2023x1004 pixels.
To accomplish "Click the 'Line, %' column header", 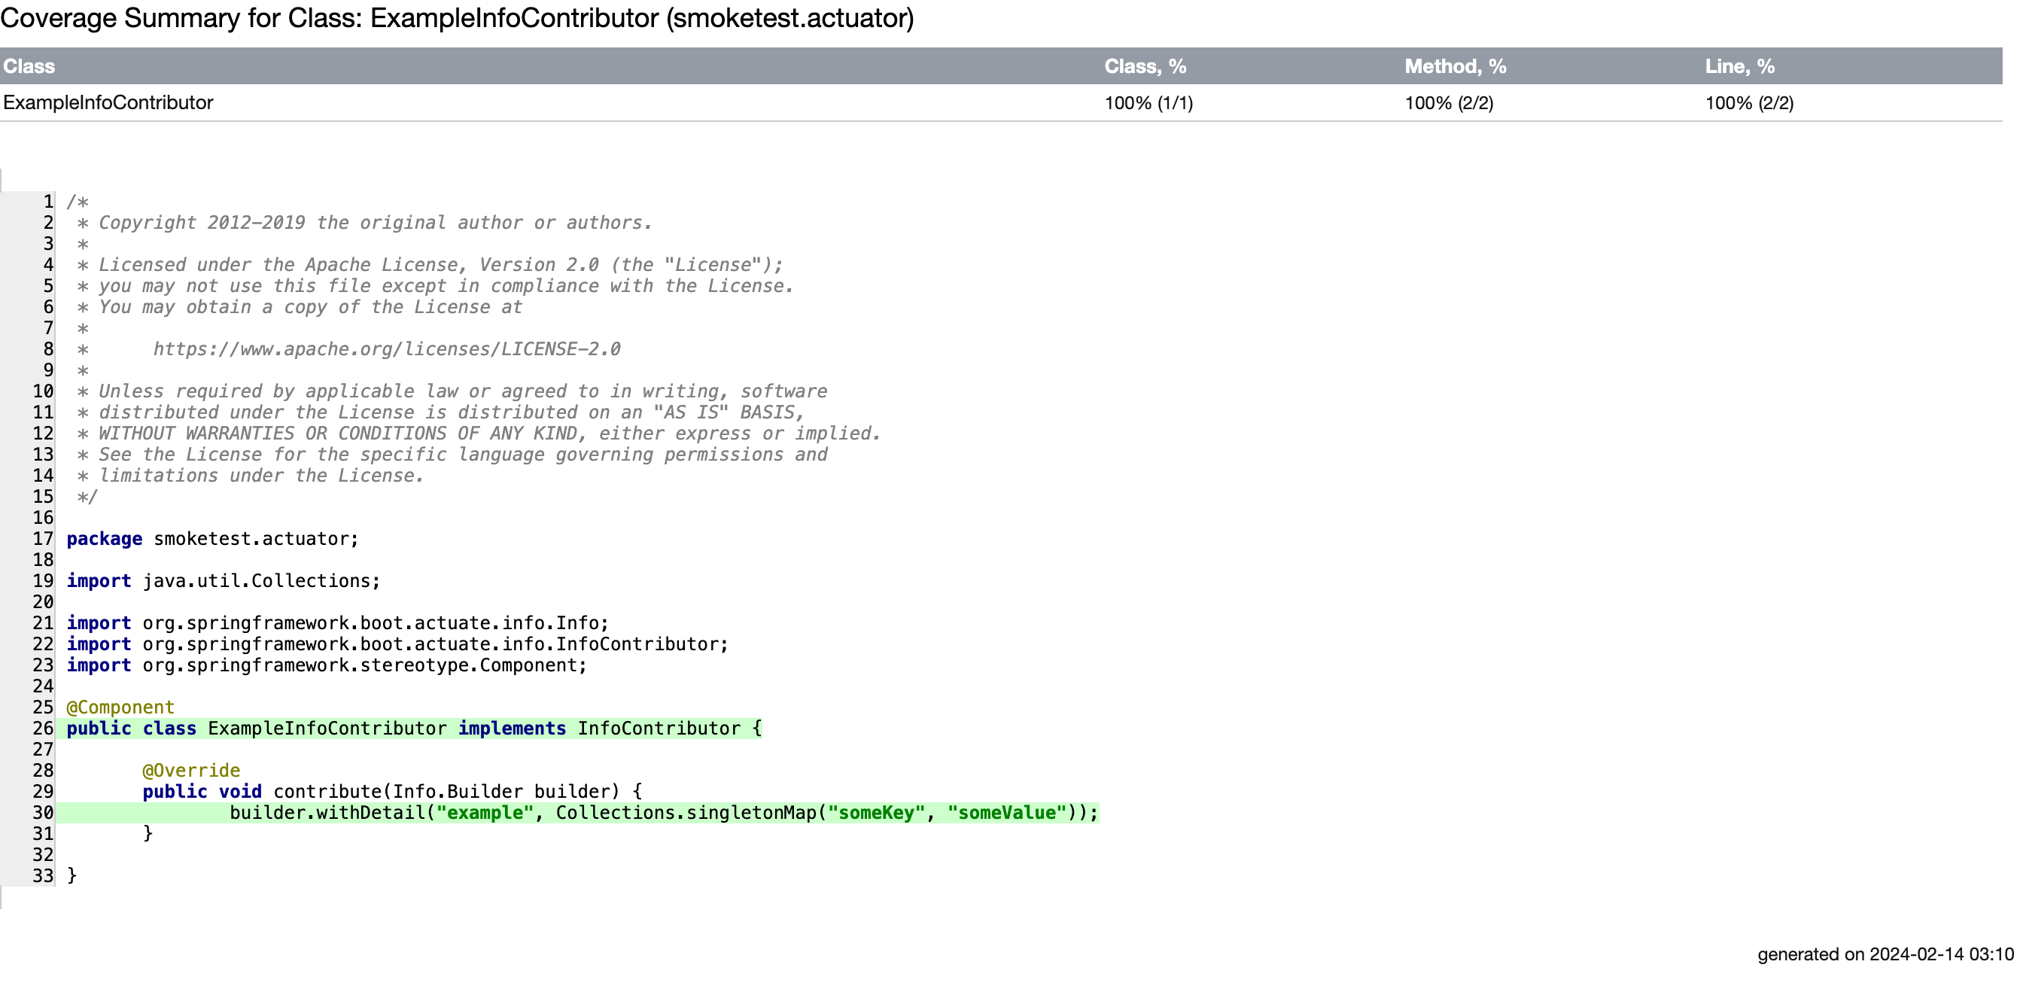I will [1739, 66].
